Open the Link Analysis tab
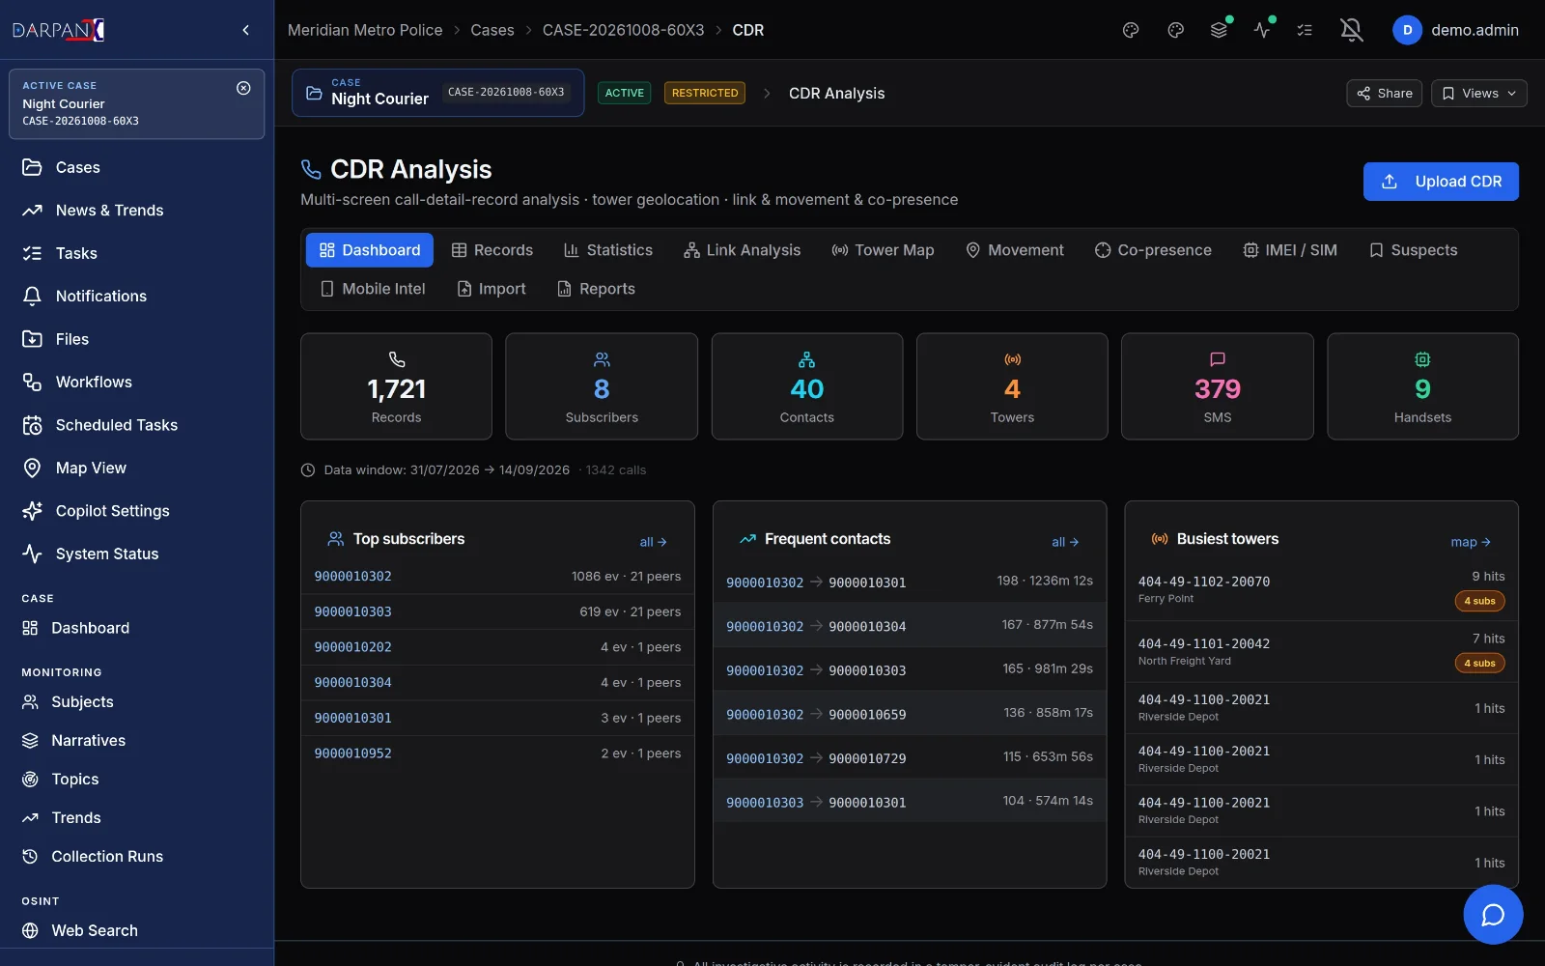The width and height of the screenshot is (1545, 966). [742, 250]
